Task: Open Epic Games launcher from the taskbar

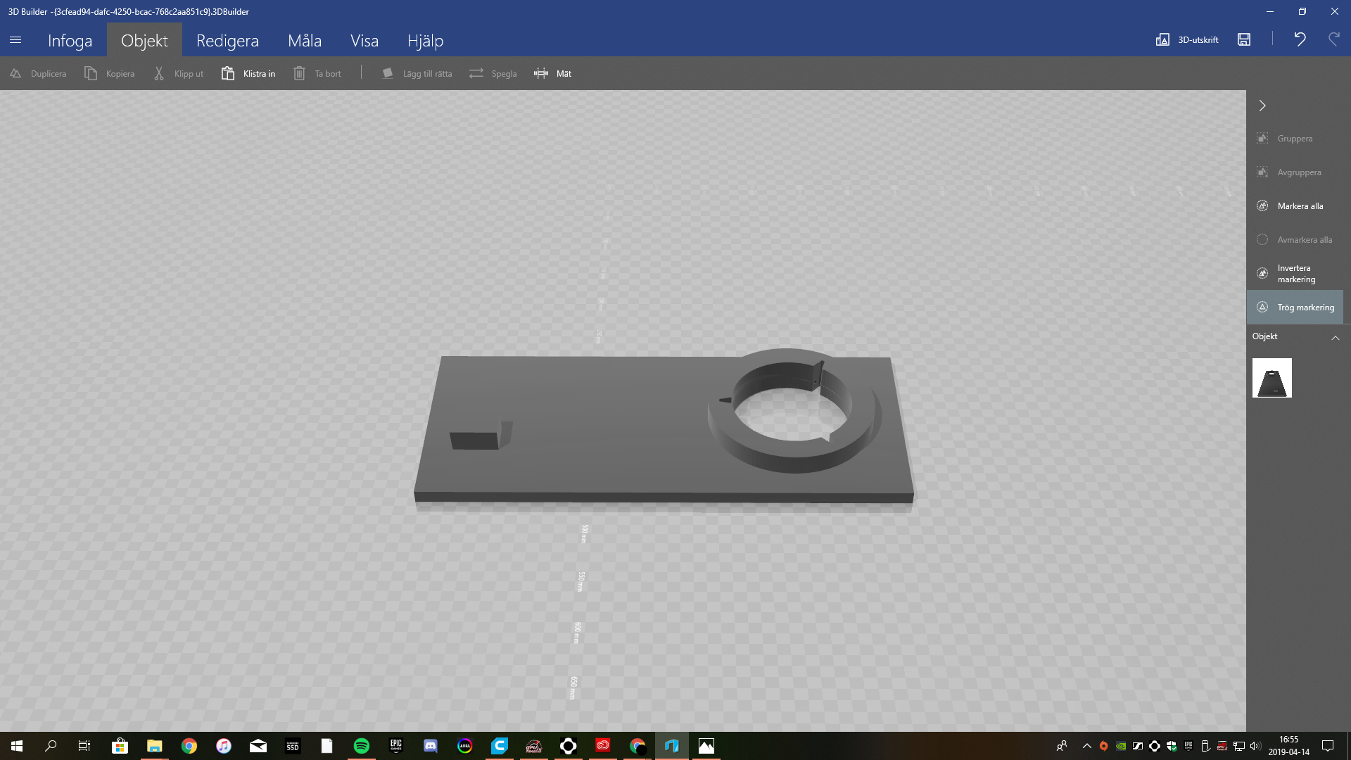Action: point(395,746)
